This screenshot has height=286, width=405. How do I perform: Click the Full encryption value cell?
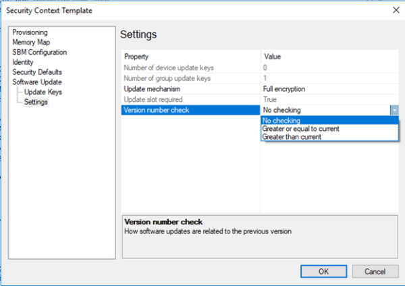(x=329, y=89)
